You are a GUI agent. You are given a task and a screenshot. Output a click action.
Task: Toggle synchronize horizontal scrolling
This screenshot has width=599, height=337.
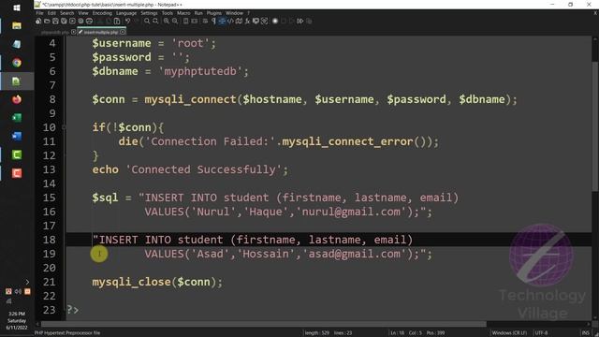[x=194, y=21]
